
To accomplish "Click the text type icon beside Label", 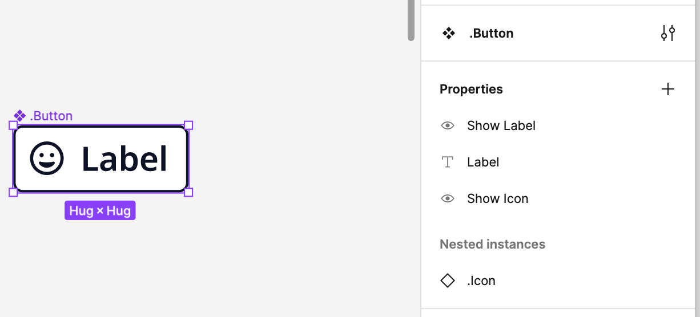I will pyautogui.click(x=448, y=162).
